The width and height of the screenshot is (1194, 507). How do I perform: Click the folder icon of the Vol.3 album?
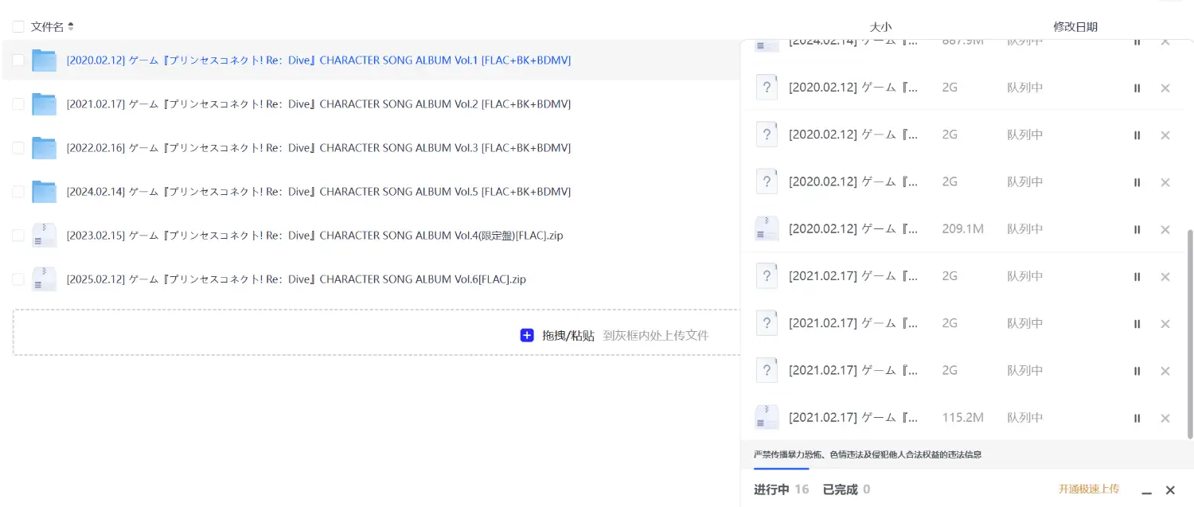point(44,148)
